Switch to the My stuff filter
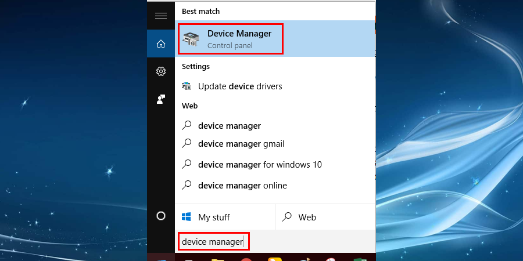The height and width of the screenshot is (261, 523). pos(225,217)
